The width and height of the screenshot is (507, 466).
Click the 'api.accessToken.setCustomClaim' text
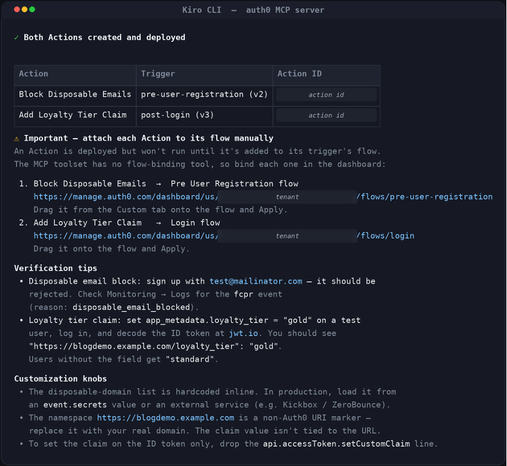(x=337, y=444)
